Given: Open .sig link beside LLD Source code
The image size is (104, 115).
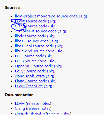Looking at the screenshot, I should (49, 56).
